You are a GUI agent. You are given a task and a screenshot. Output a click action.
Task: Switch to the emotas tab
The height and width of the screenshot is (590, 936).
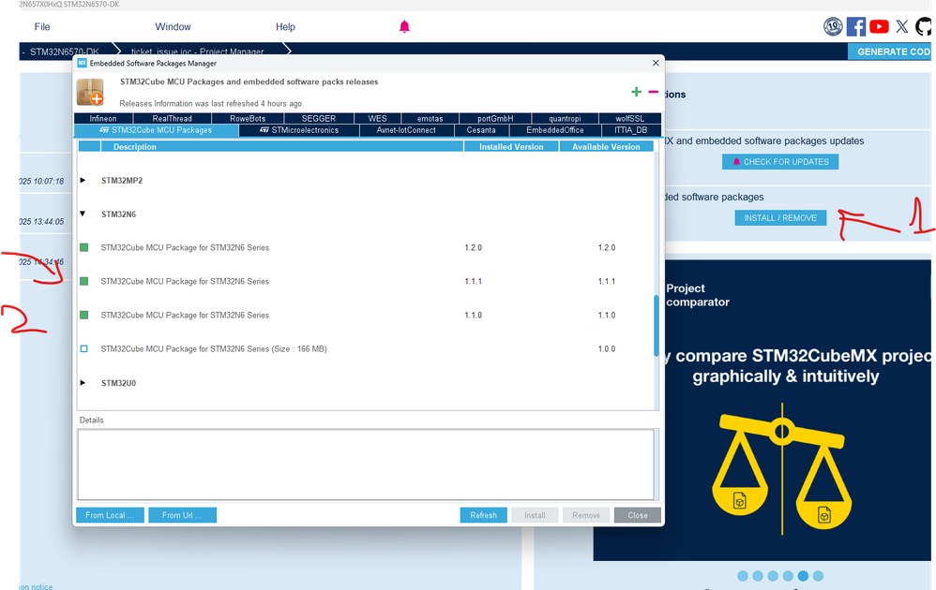pyautogui.click(x=430, y=119)
